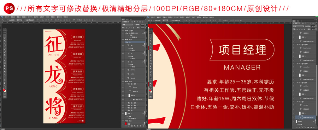This screenshot has width=318, height=130.
Task: Select the Zoom tool in left window
Action: coord(5,86)
